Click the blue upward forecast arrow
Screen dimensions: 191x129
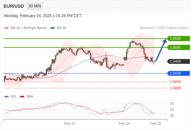click(x=161, y=50)
